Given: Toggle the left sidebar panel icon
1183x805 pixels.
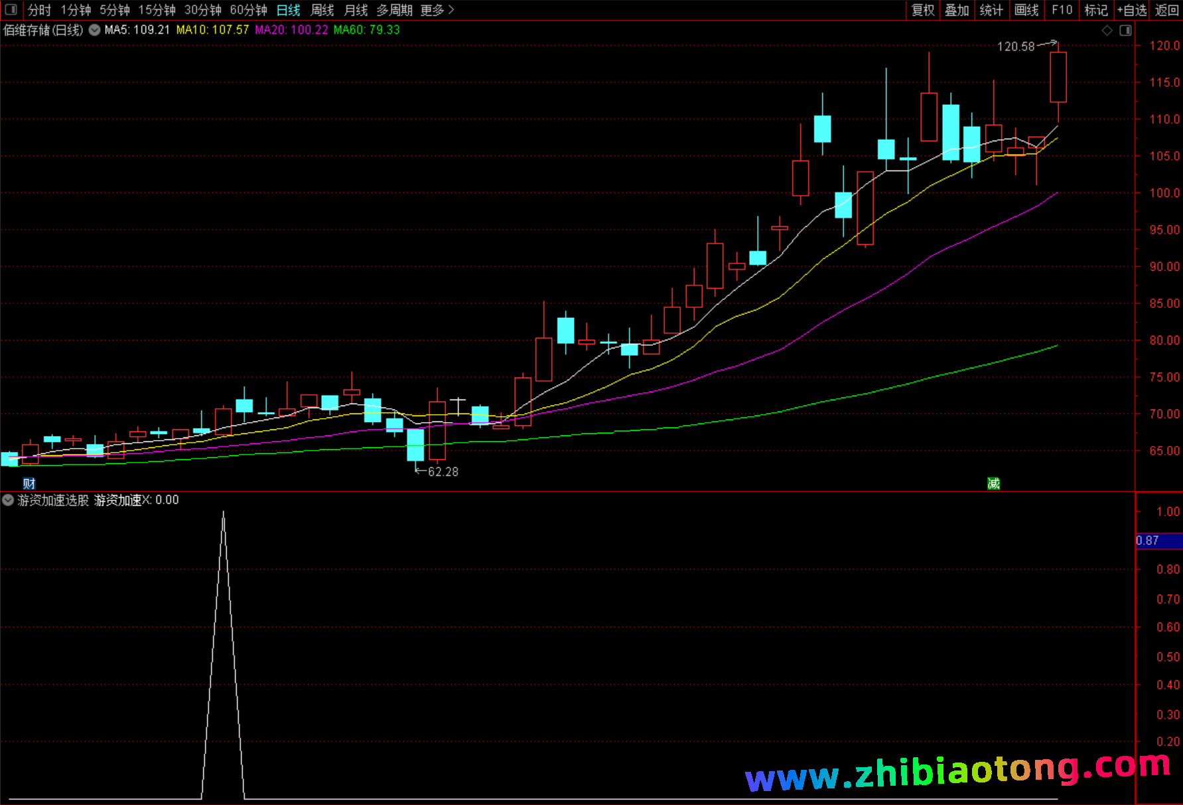Looking at the screenshot, I should [x=11, y=10].
